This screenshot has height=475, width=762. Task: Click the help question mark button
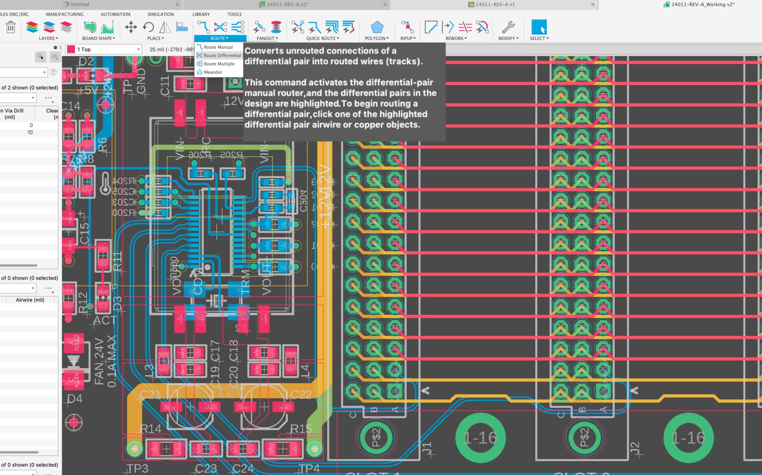click(x=54, y=72)
